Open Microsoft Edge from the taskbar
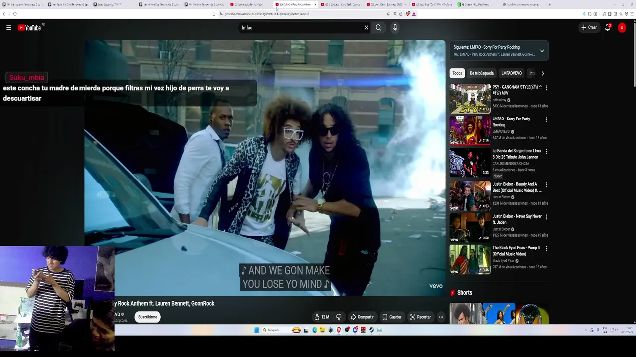 tap(315, 330)
